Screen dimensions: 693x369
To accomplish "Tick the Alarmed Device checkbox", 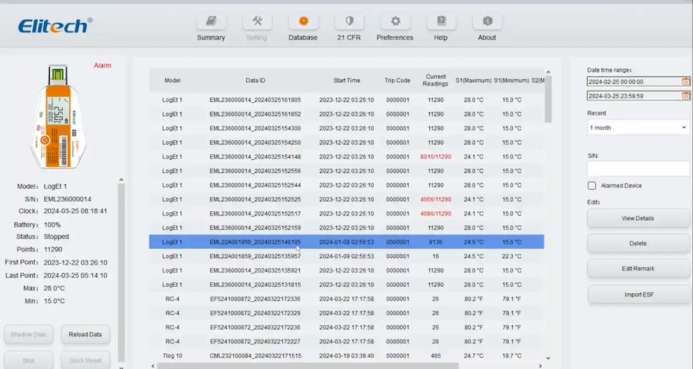I will [x=592, y=186].
